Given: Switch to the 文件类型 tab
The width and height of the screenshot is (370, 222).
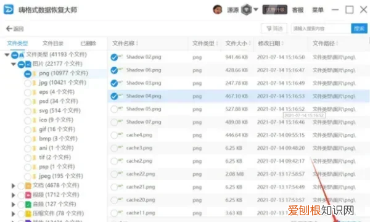Looking at the screenshot, I should click(17, 43).
